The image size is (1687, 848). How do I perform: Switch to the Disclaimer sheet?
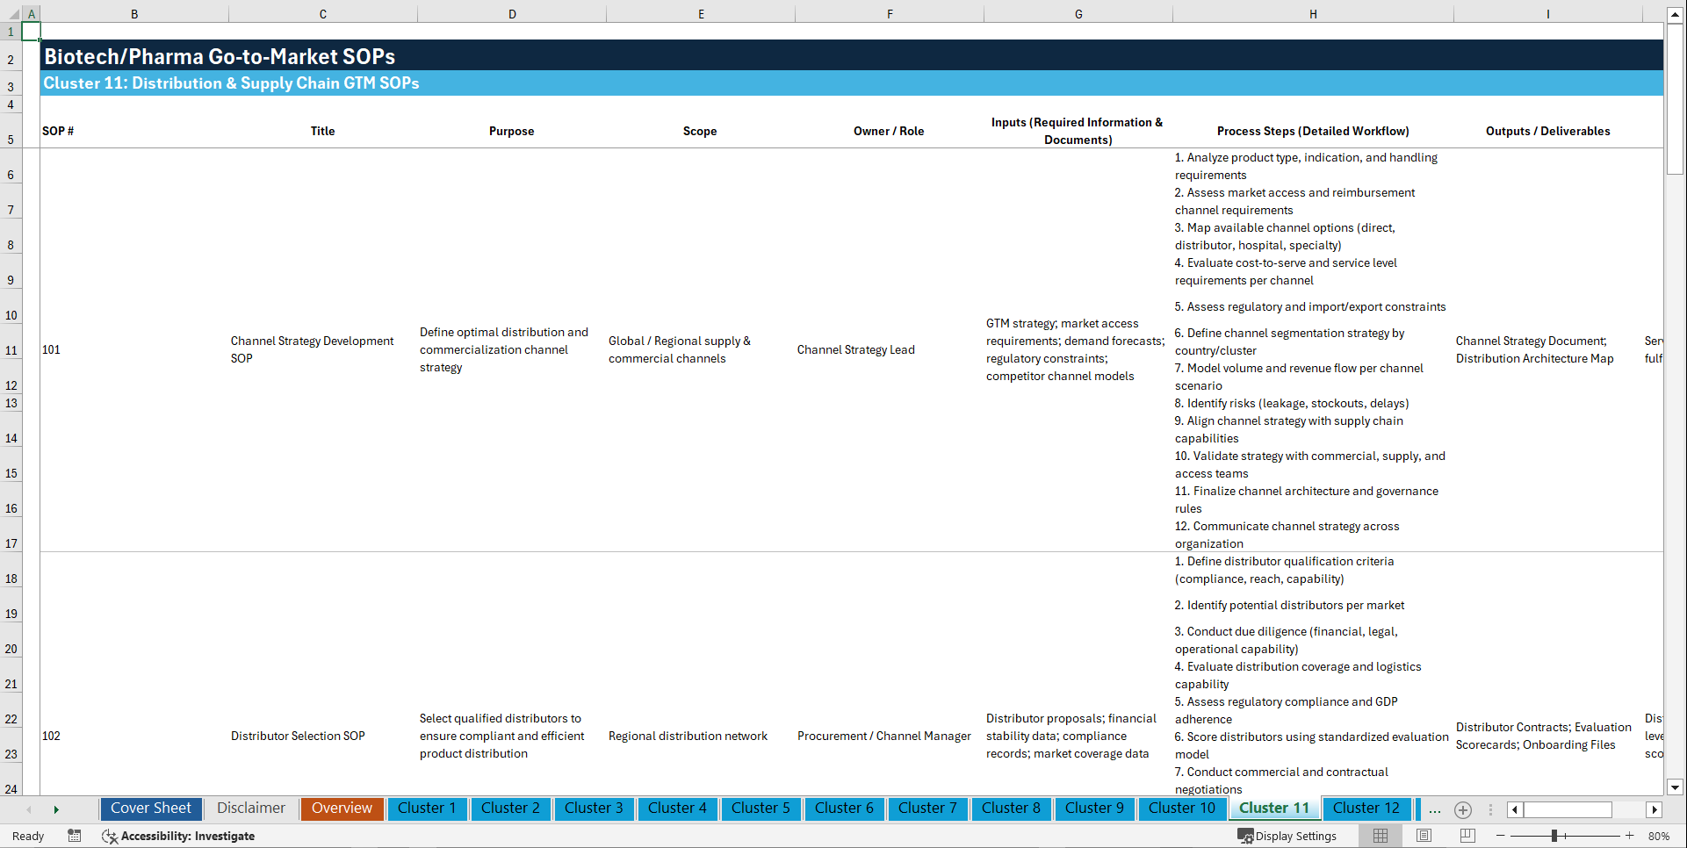(x=250, y=808)
